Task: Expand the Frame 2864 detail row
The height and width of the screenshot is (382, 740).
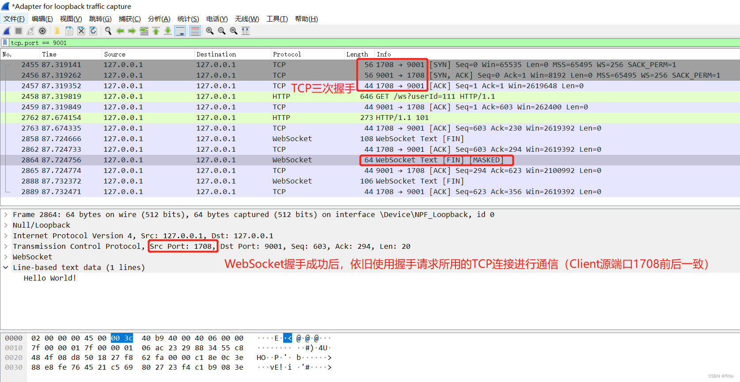Action: [x=6, y=214]
